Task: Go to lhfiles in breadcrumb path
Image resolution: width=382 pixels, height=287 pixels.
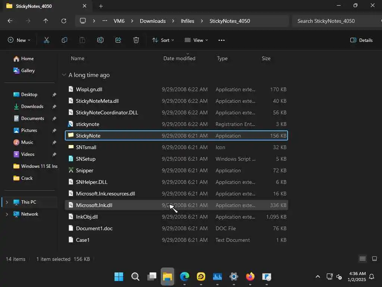Action: 187,21
